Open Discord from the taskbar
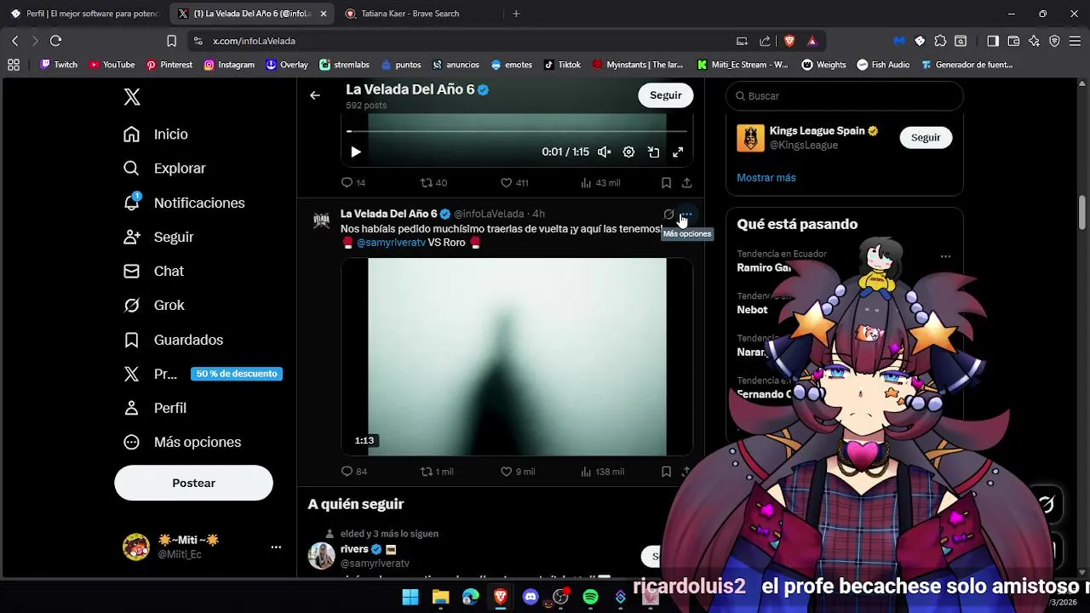The image size is (1090, 613). coord(531,598)
